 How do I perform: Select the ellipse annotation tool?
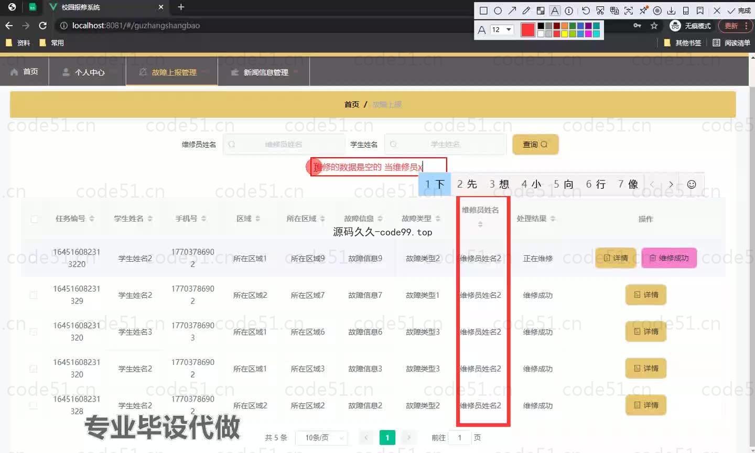498,10
